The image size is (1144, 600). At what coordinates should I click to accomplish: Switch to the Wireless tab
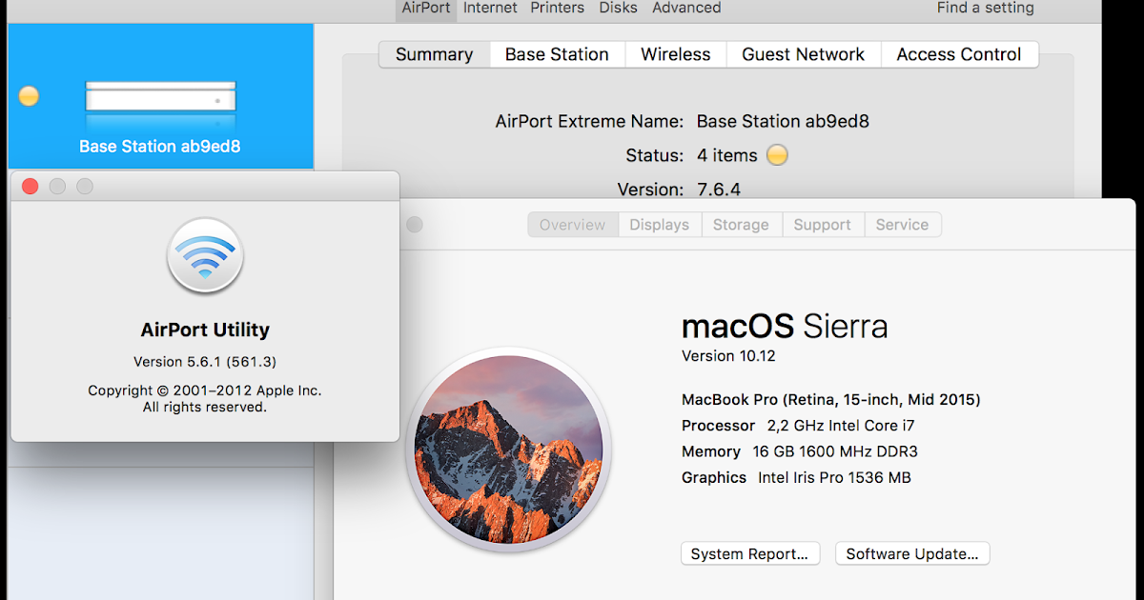coord(676,54)
